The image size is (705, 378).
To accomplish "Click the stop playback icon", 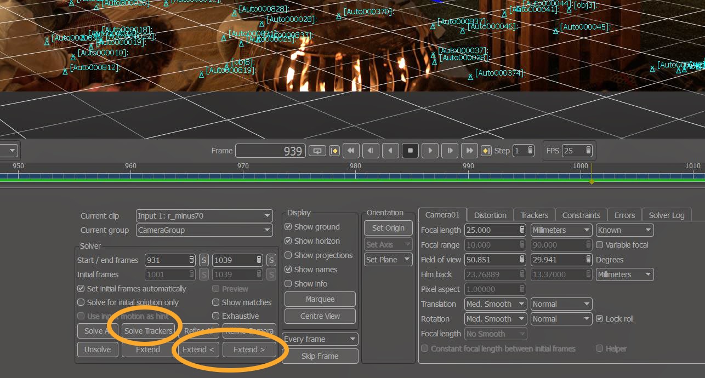I will click(x=410, y=151).
